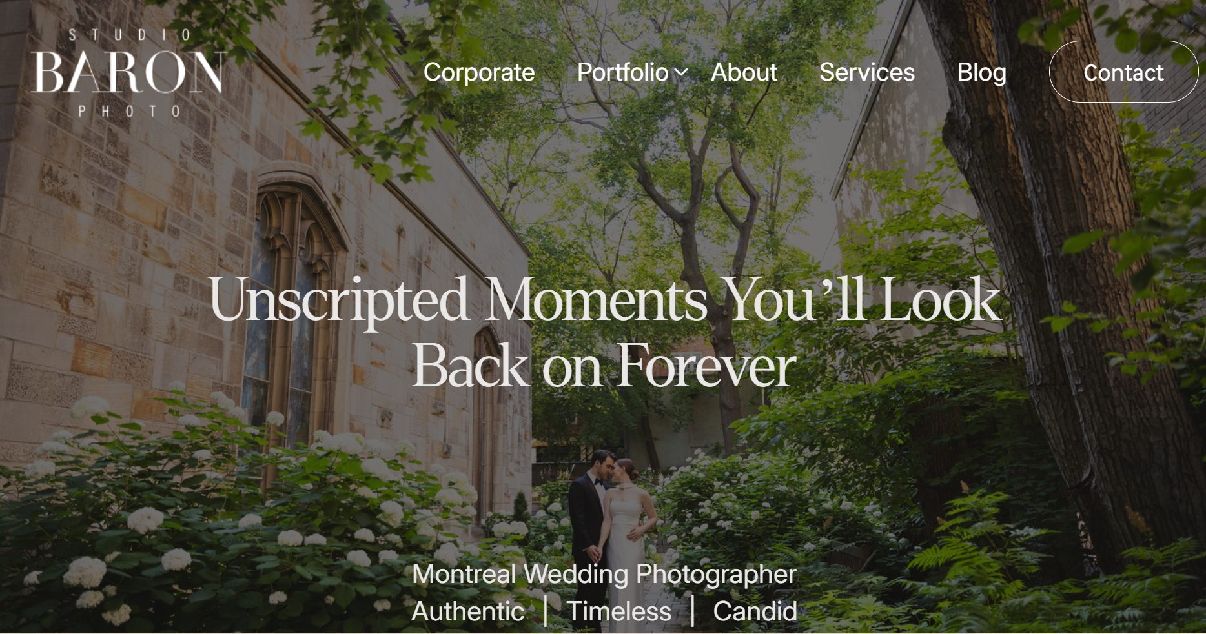This screenshot has height=634, width=1206.
Task: Expand the Portfolio dropdown chevron
Action: (x=680, y=73)
